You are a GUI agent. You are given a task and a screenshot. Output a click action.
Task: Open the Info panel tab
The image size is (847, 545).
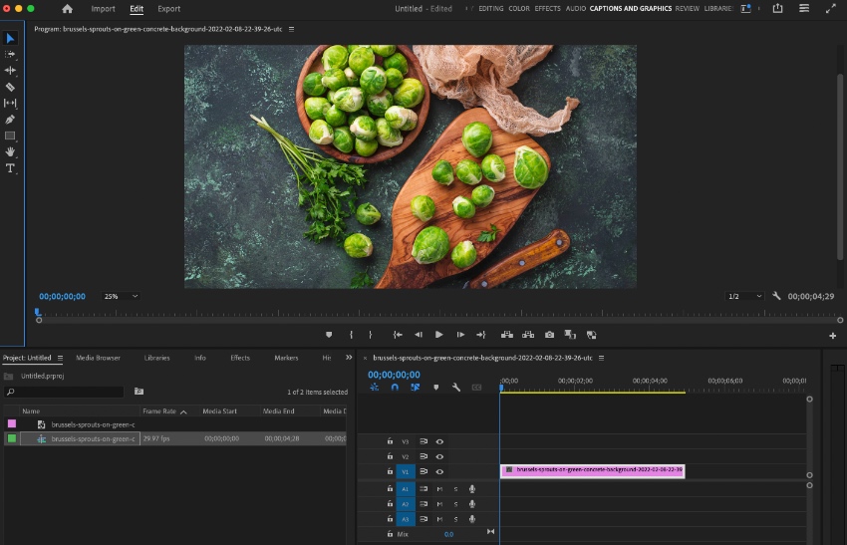[x=200, y=358]
